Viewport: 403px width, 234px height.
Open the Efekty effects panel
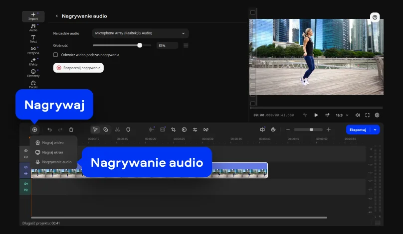point(33,62)
